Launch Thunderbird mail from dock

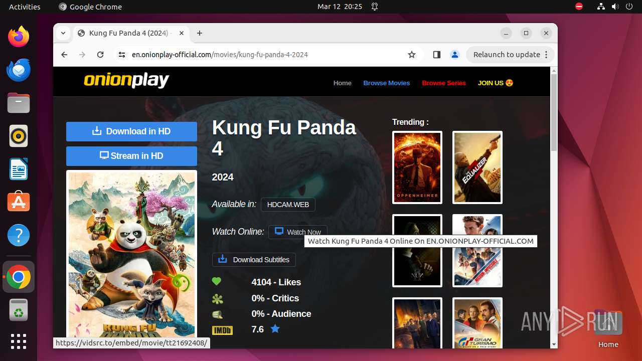click(19, 70)
